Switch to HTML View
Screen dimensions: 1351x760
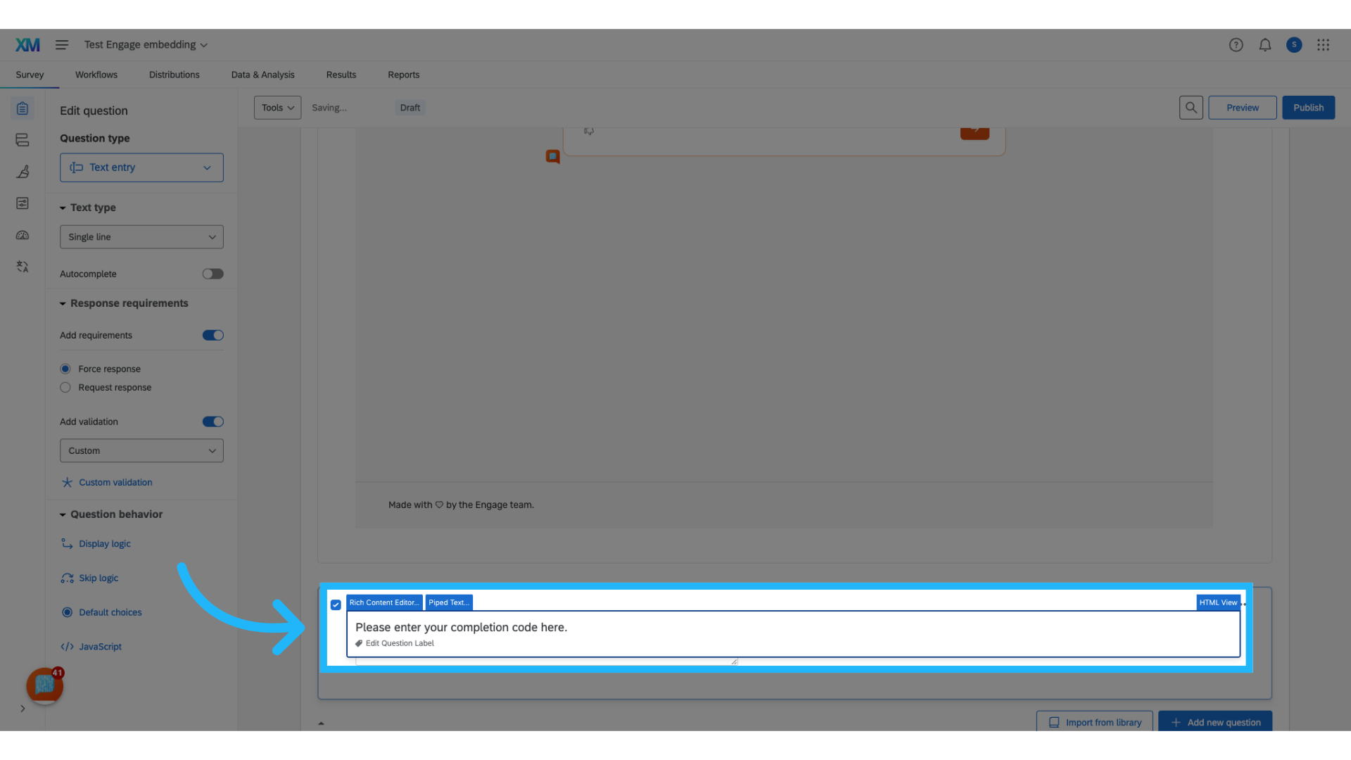tap(1218, 602)
